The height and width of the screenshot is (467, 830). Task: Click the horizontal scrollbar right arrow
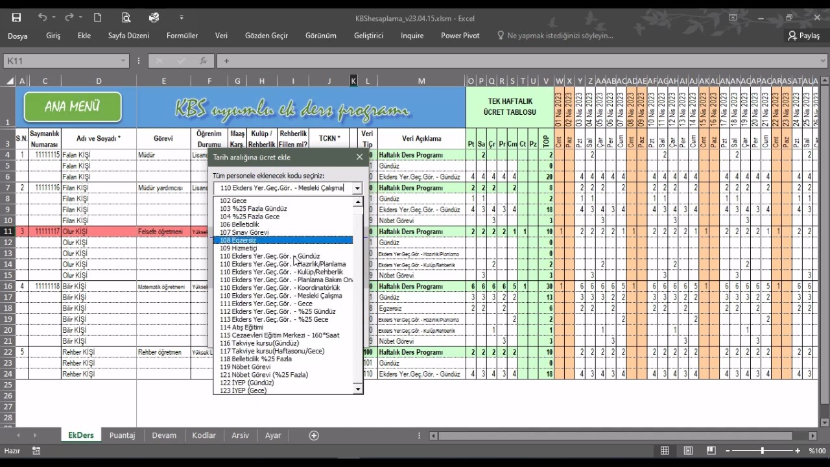813,436
